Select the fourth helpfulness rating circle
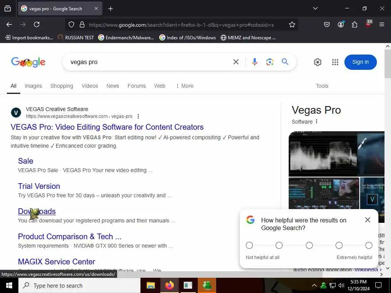This screenshot has width=391, height=293. click(x=339, y=245)
